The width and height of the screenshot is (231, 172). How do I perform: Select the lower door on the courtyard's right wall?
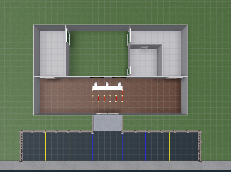tap(129, 71)
